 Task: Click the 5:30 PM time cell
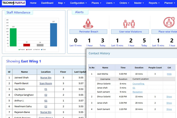coord(123,74)
